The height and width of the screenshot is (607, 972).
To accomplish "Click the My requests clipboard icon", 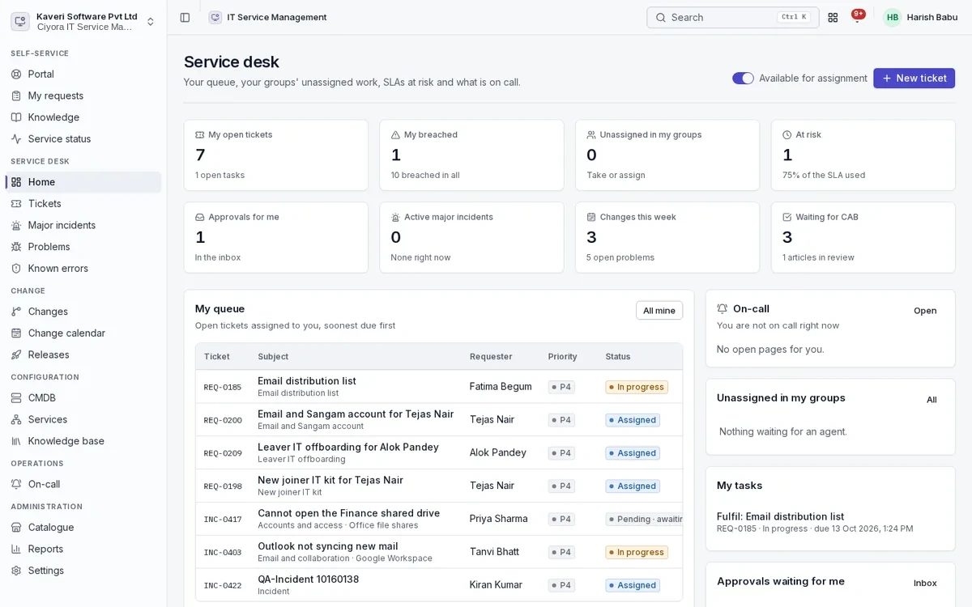I will click(16, 96).
